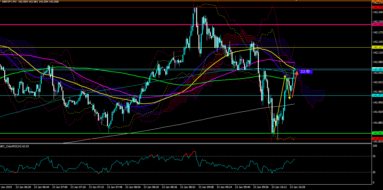Select the cyan 141.972 price tag

pos(378,95)
